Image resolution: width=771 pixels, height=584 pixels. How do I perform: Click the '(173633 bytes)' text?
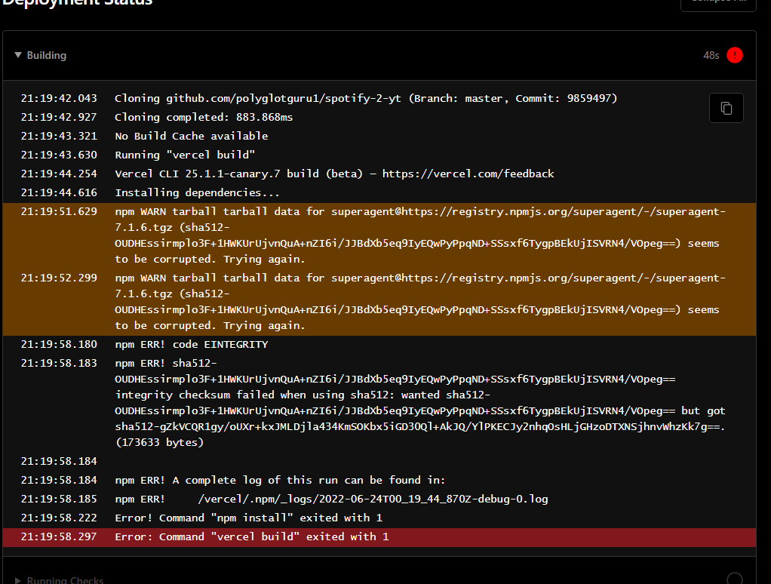159,442
